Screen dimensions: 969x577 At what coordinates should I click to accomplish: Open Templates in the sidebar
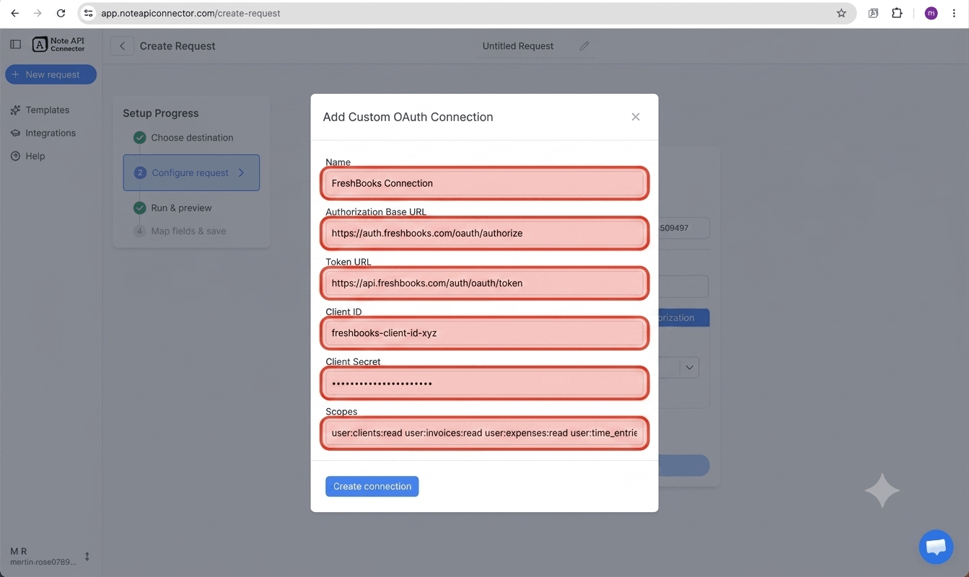pos(47,110)
